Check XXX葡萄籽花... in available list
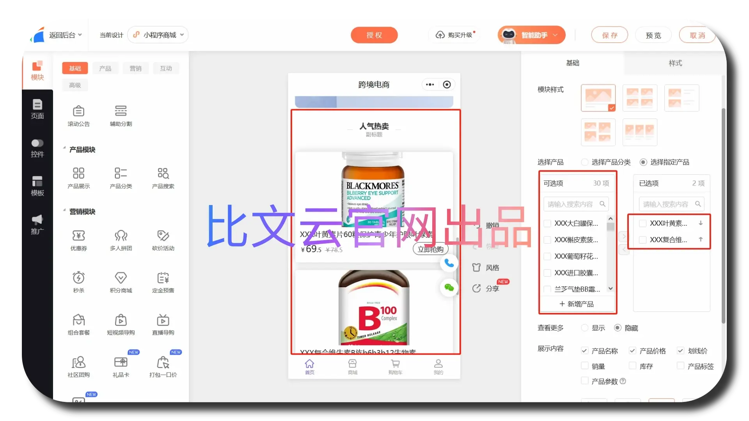The image size is (749, 421). pos(547,256)
